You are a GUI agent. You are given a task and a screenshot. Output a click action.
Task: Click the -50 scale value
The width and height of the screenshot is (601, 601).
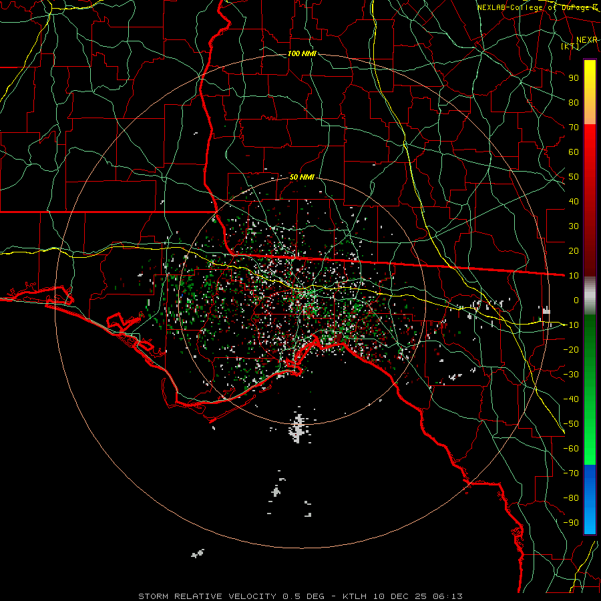[571, 424]
